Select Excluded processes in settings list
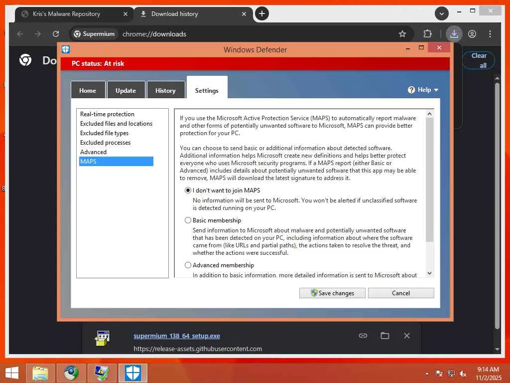This screenshot has width=510, height=383. click(x=105, y=142)
